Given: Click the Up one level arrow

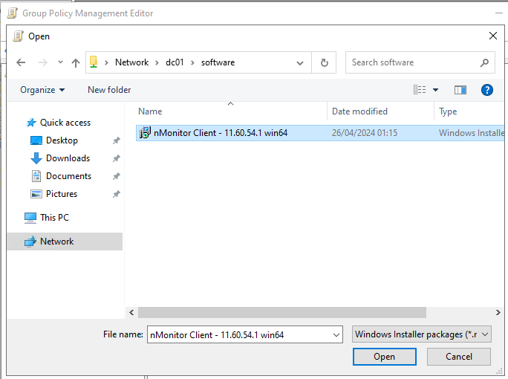Looking at the screenshot, I should coord(75,63).
